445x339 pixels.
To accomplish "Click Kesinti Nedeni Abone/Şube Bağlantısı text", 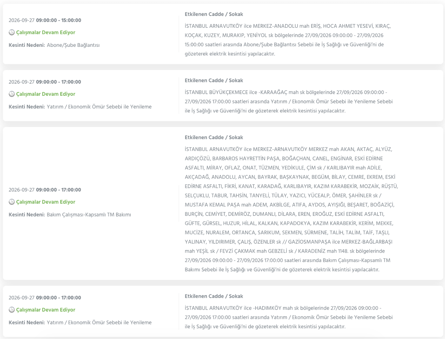I will coord(54,45).
